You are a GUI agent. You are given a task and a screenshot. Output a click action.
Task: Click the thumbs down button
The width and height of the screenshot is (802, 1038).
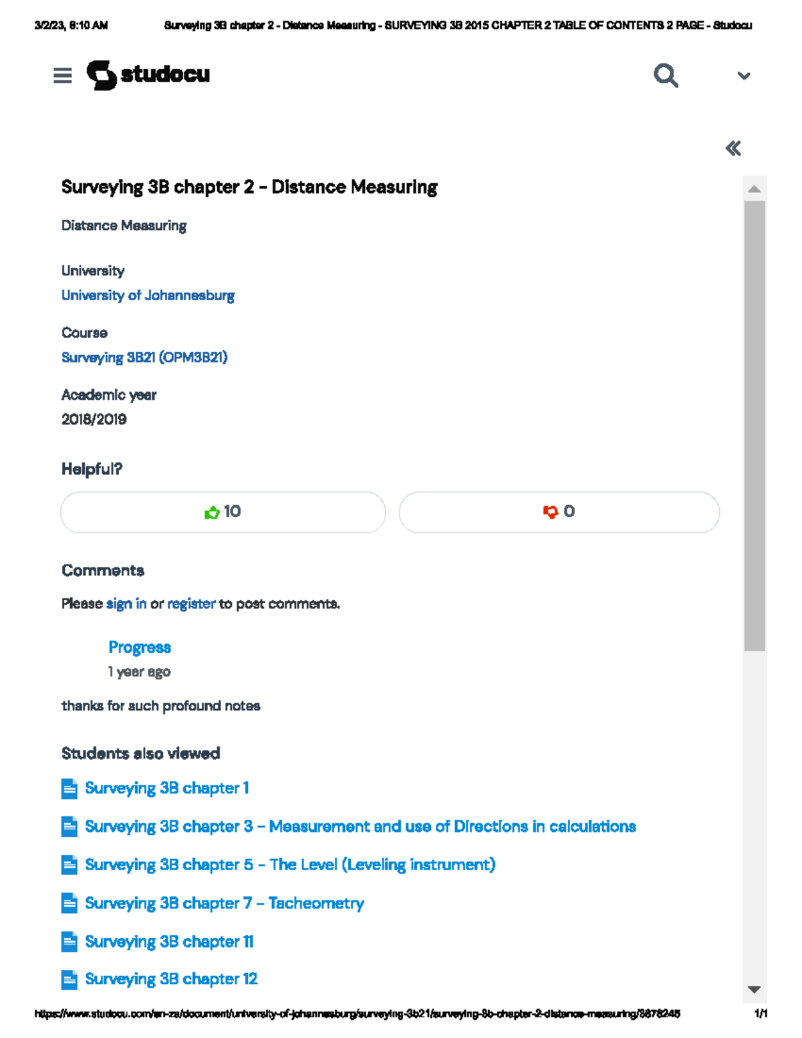(x=559, y=512)
